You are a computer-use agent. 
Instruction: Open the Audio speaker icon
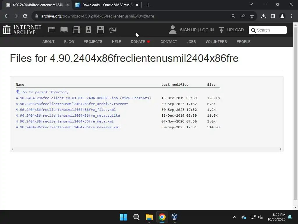pyautogui.click(x=88, y=30)
